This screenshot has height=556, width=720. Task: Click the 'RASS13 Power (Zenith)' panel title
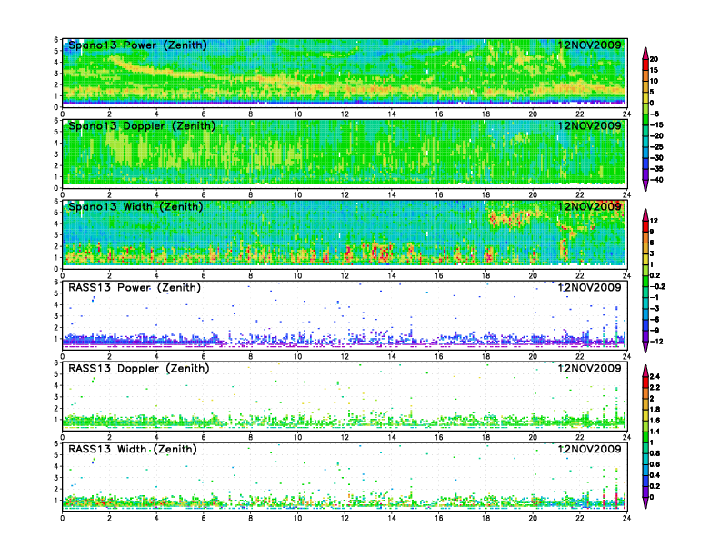click(135, 288)
